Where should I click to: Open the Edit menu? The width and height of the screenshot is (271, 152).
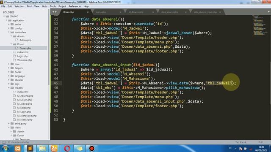point(10,6)
